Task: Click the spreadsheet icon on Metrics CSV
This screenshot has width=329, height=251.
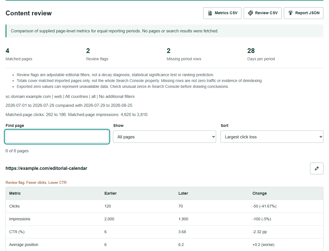Action: 210,13
